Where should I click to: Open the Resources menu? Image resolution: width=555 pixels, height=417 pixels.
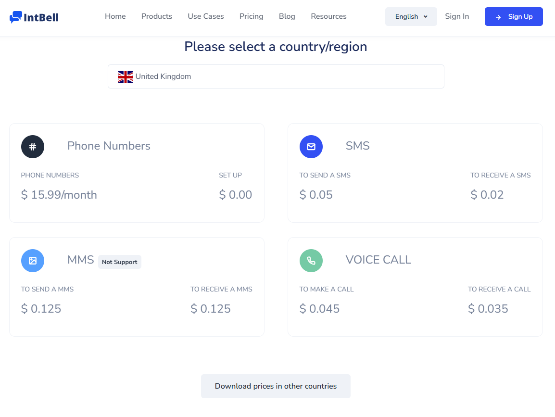click(x=328, y=16)
